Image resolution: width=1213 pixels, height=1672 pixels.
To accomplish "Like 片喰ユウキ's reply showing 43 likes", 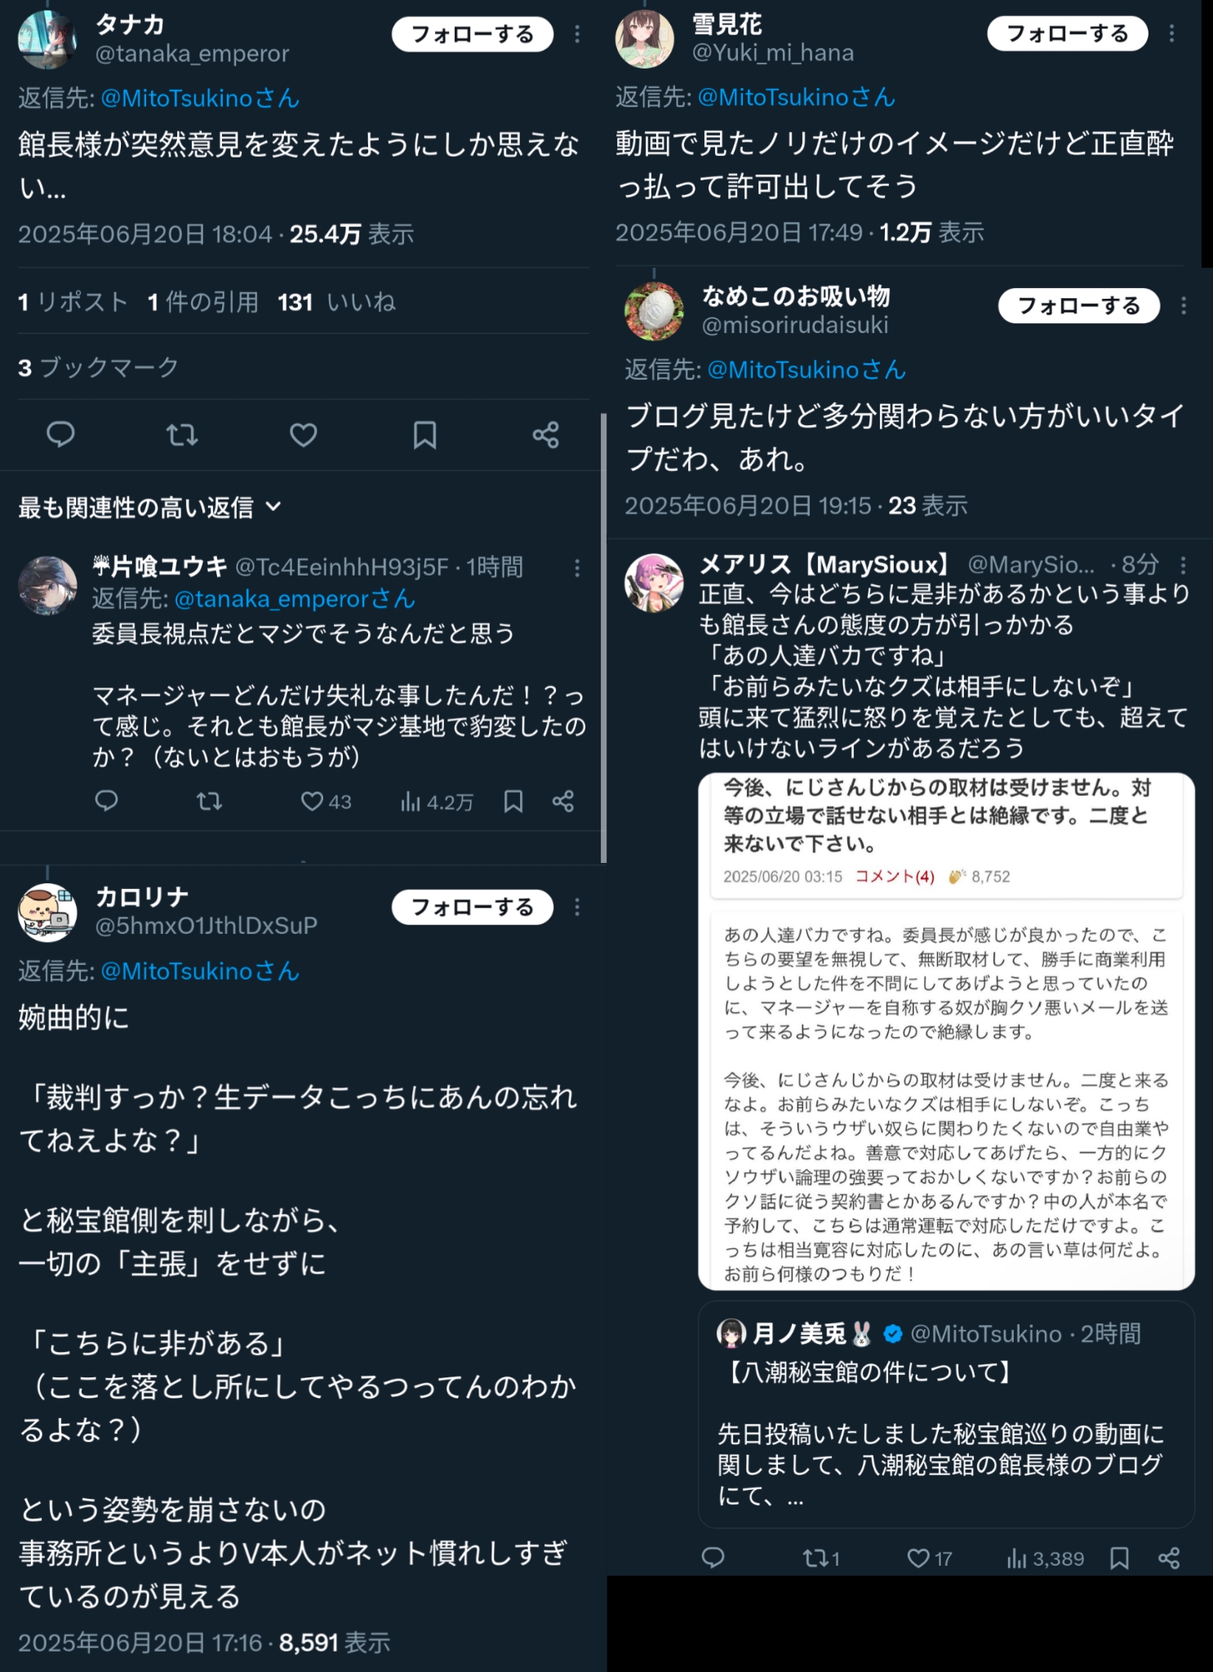I will 326,802.
